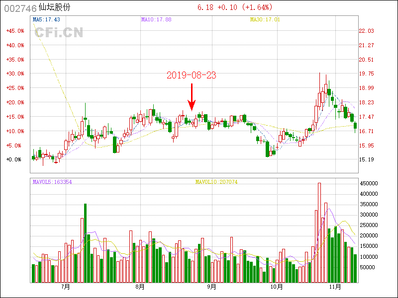Click the MA10:17.88 indicator label
The height and width of the screenshot is (298, 398).
tap(156, 20)
